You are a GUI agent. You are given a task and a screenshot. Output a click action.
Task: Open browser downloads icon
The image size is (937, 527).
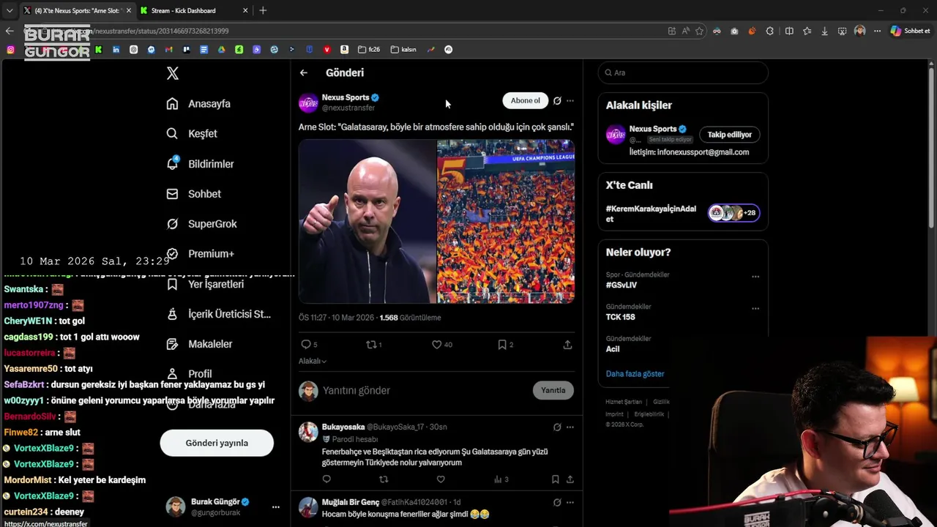coord(824,31)
